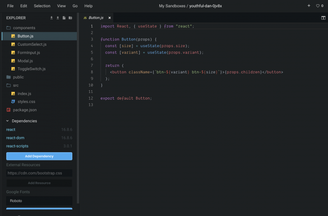This screenshot has width=328, height=216.
Task: Open CustomSelect.js file
Action: click(x=32, y=44)
